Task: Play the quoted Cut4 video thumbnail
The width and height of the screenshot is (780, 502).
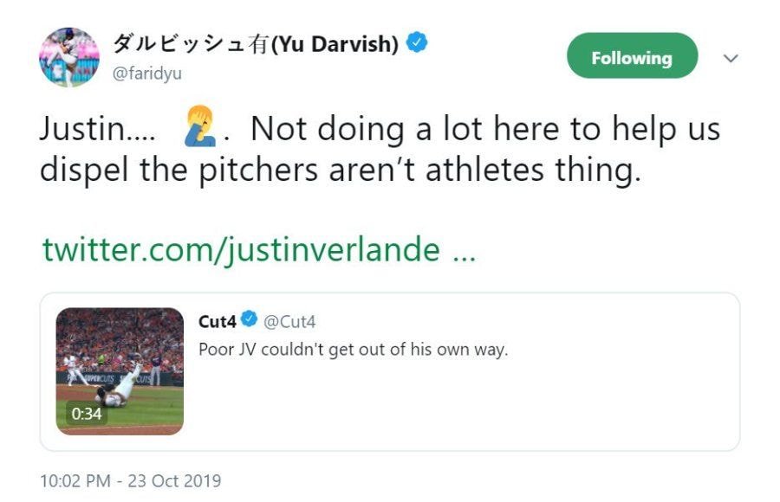Action: point(120,370)
